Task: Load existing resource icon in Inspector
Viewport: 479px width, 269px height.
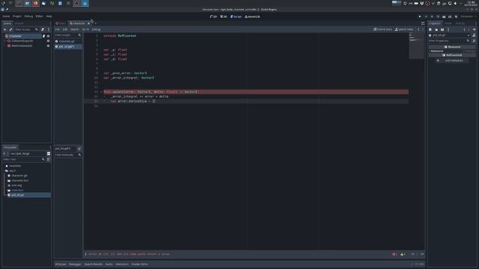Action: tap(436, 29)
